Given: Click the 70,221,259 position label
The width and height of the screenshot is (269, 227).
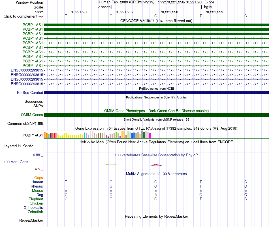Looking at the screenshot, I should (214, 12).
